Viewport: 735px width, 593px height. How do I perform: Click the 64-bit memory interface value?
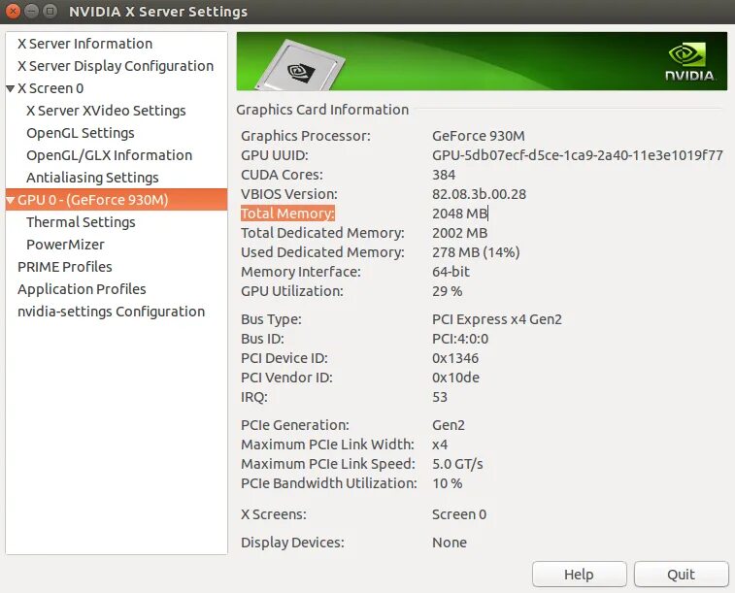451,272
